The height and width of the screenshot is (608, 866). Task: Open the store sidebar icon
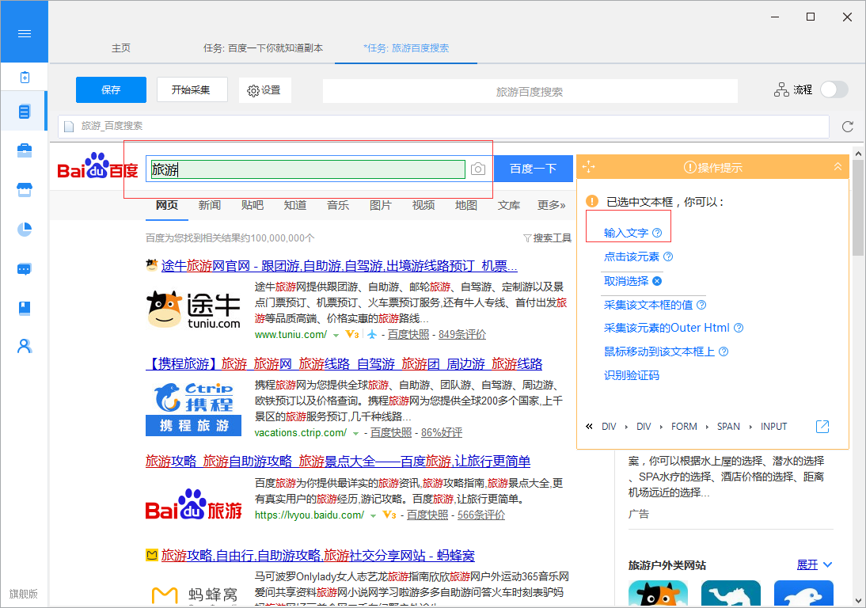tap(25, 190)
